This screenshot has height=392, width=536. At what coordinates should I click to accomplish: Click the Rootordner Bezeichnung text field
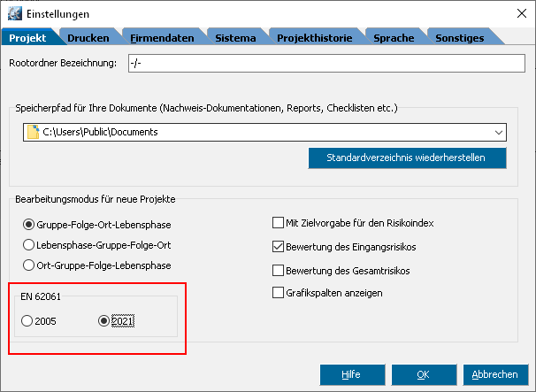point(325,64)
